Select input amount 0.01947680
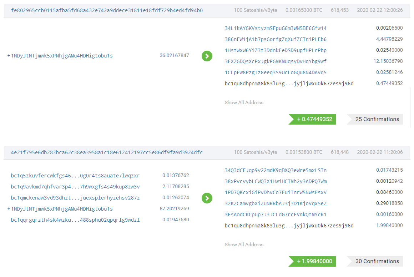Screen dimensions: 414x277 point(176,220)
